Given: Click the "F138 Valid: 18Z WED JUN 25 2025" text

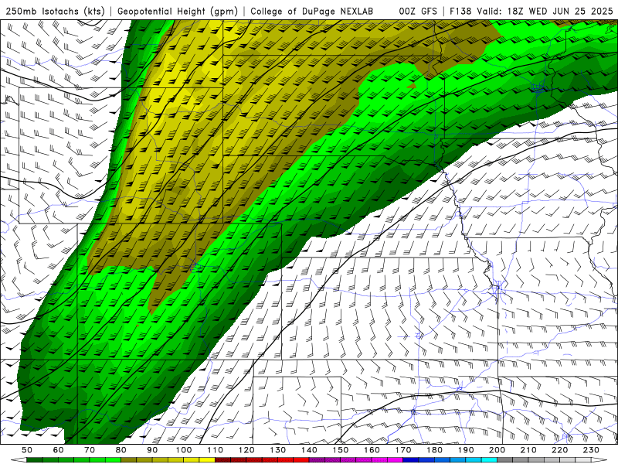Looking at the screenshot, I should 531,12.
